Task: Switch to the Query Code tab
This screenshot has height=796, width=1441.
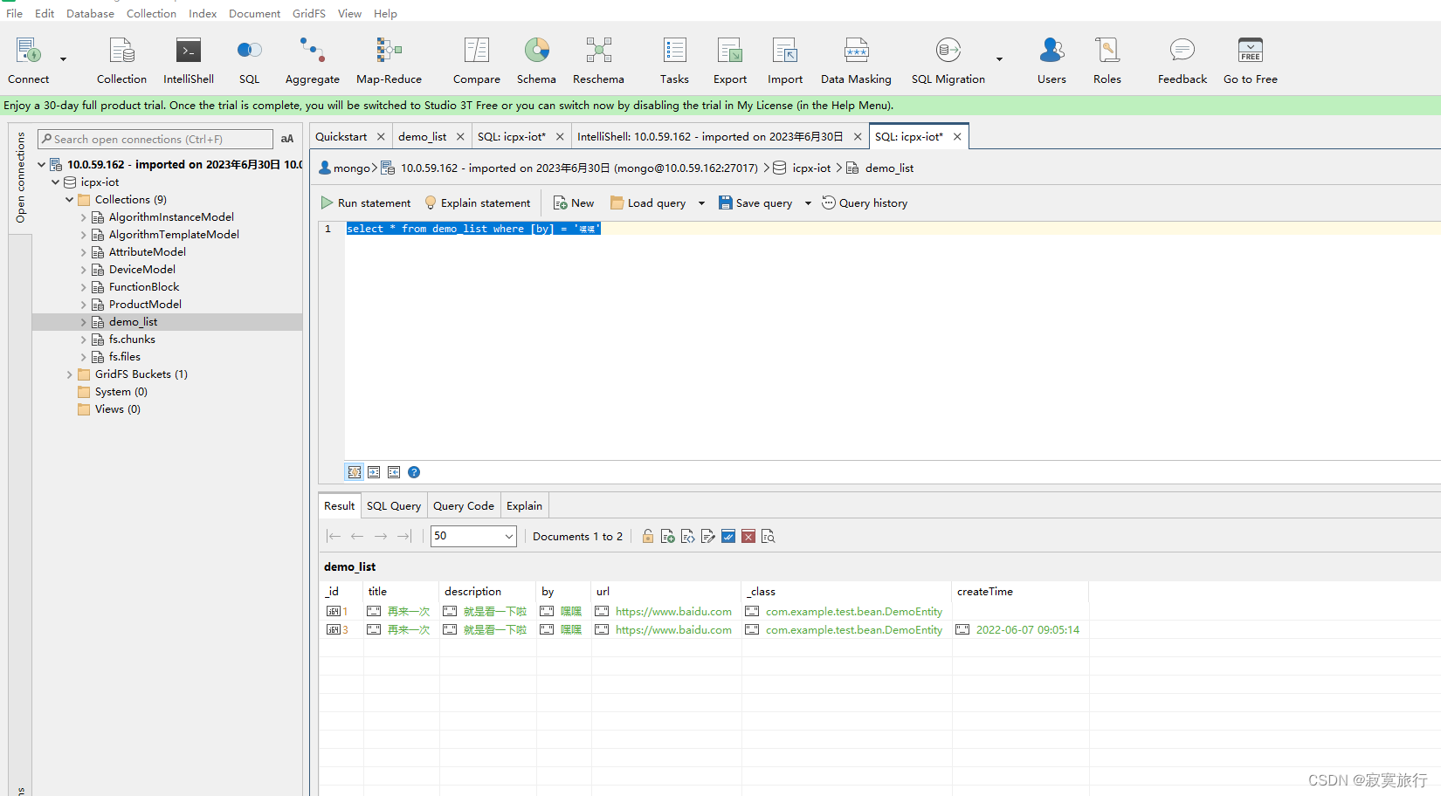Action: click(x=464, y=505)
